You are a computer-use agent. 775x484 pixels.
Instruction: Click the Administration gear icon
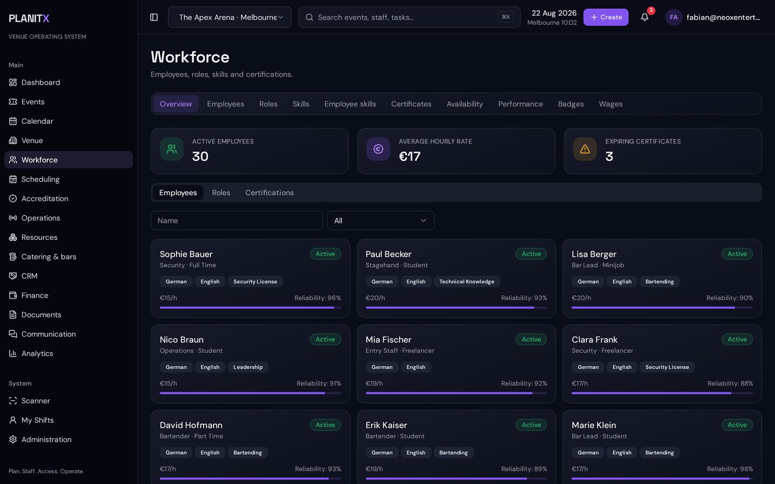click(13, 439)
